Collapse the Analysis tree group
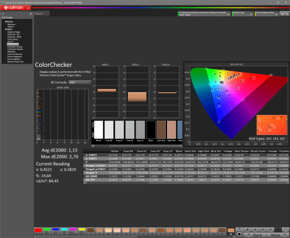The height and width of the screenshot is (238, 290). [4, 29]
